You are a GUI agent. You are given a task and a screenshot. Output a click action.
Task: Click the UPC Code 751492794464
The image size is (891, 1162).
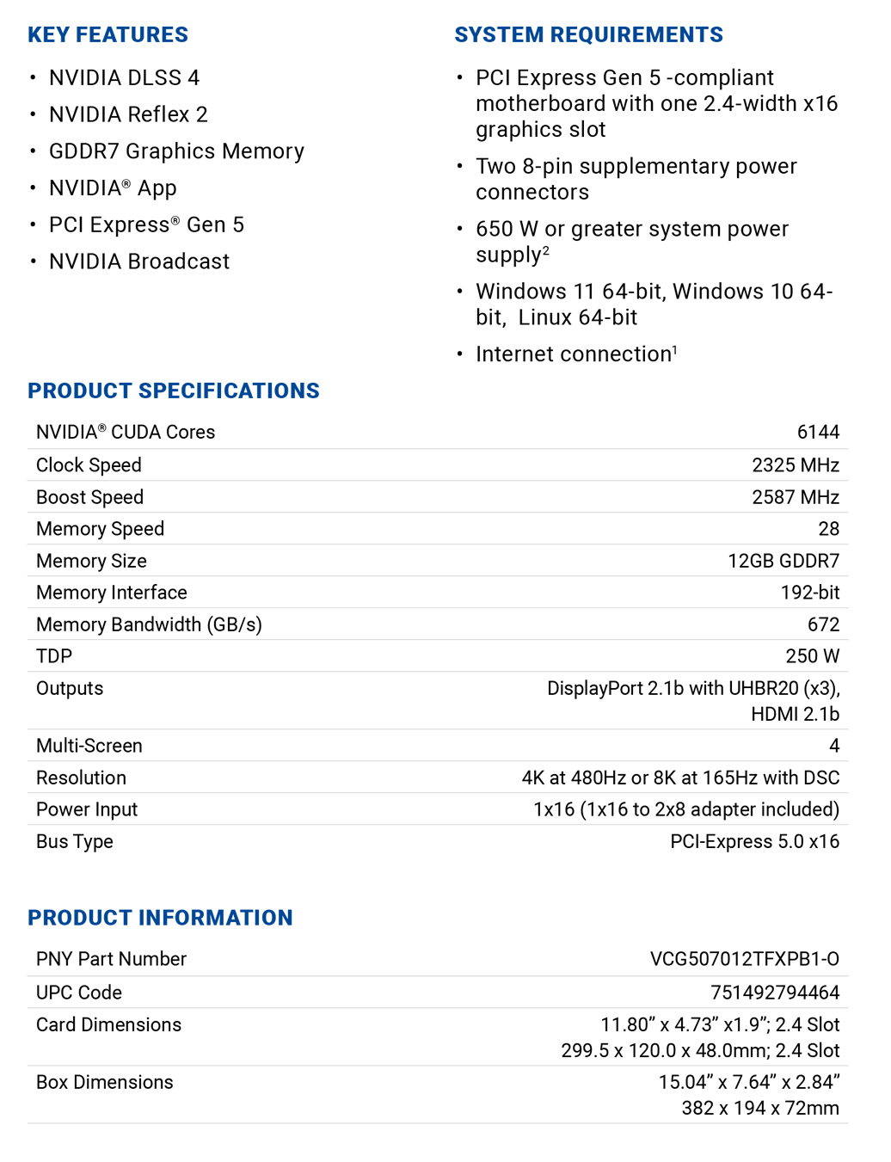point(775,993)
